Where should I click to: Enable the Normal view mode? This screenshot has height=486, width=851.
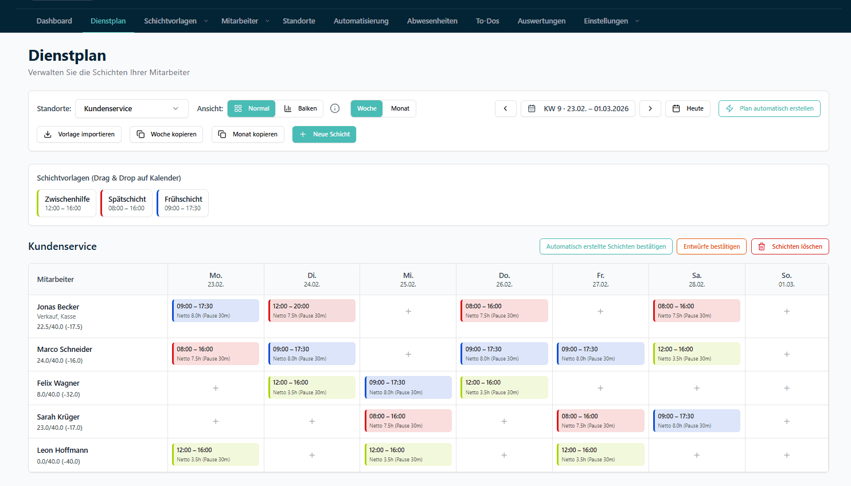point(251,108)
